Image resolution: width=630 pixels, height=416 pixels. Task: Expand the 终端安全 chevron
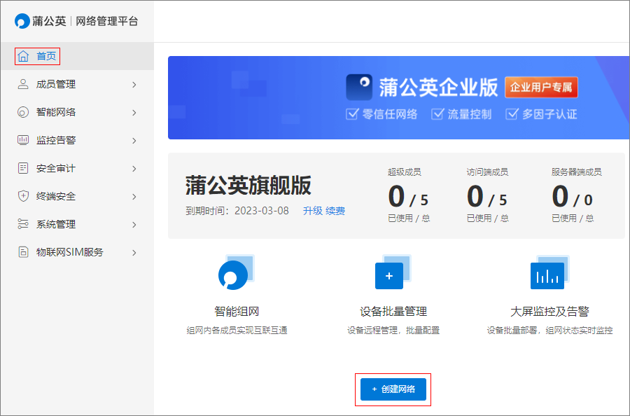[134, 197]
